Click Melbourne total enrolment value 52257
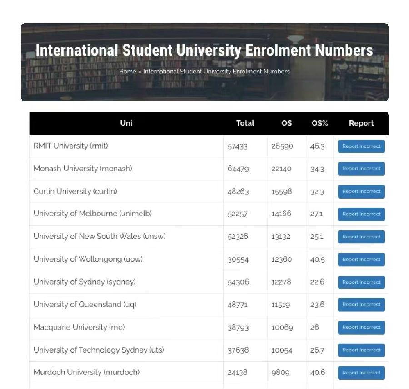This screenshot has width=409, height=389. 238,214
